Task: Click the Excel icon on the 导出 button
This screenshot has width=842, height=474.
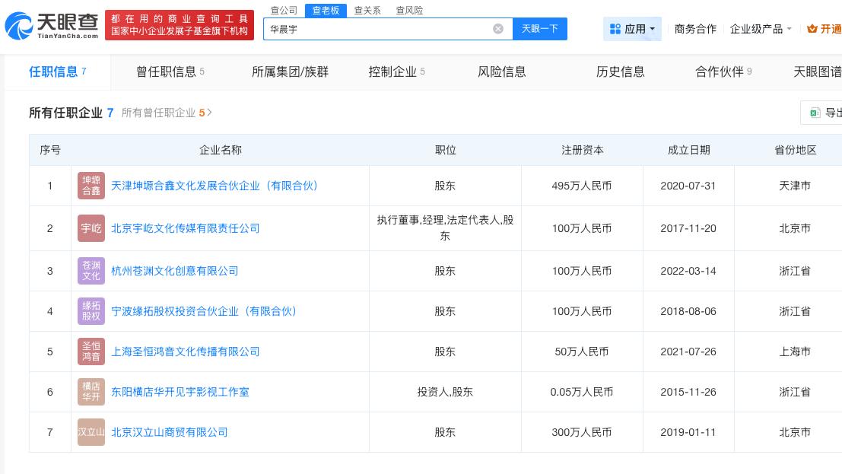Action: tap(815, 113)
